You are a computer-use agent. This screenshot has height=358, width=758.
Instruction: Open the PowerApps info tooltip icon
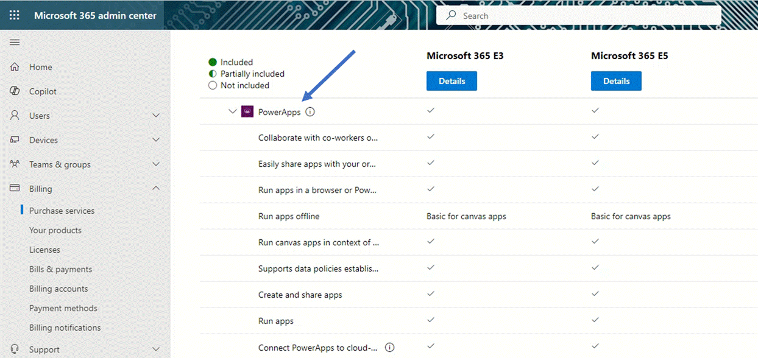click(310, 111)
